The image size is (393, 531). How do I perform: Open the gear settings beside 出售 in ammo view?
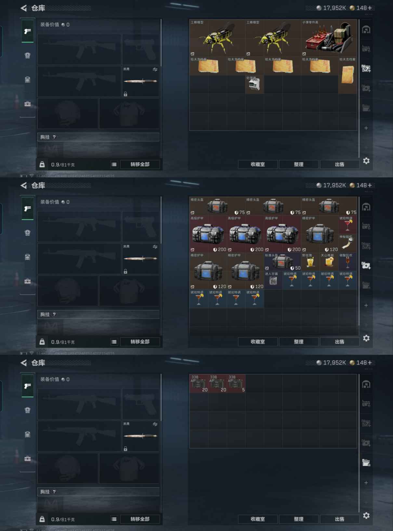[366, 515]
